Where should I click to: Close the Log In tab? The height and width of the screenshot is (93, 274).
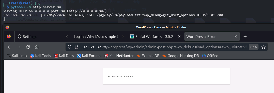point(123,36)
